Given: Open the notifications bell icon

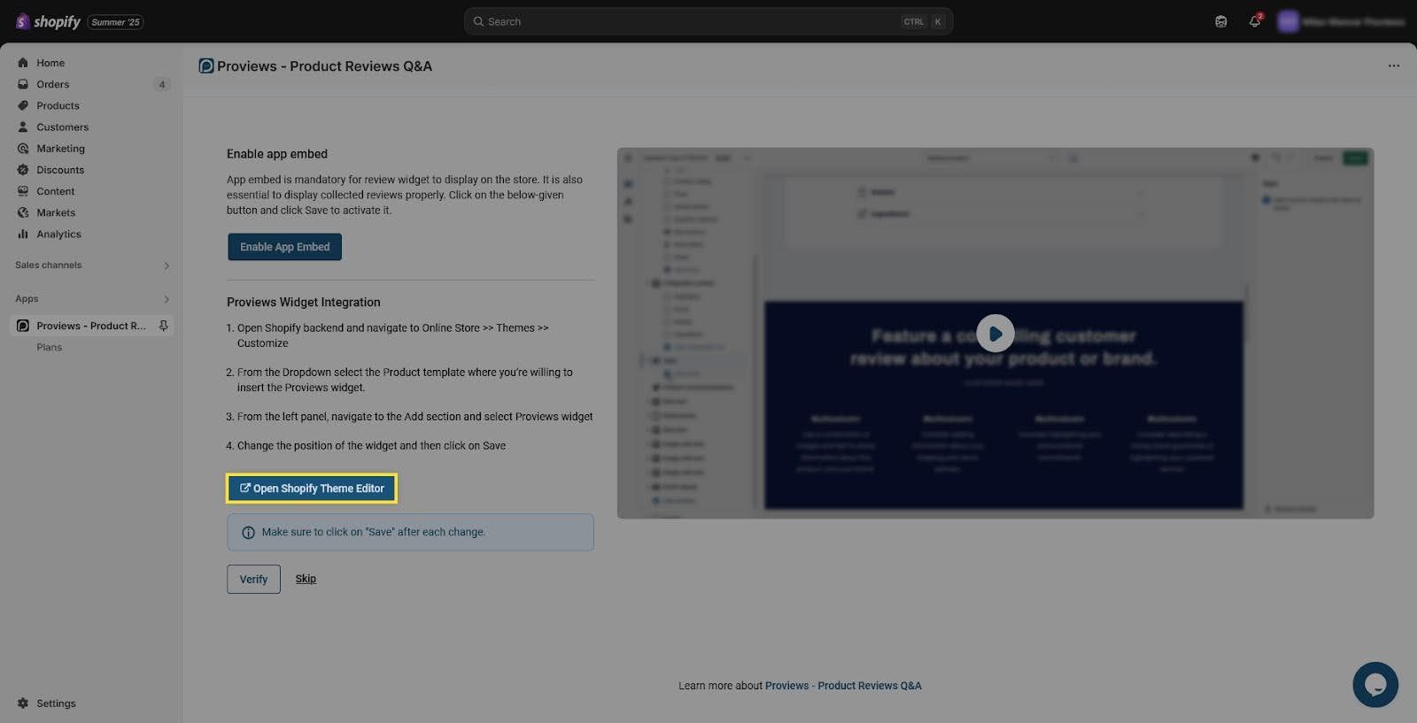Looking at the screenshot, I should [x=1254, y=22].
